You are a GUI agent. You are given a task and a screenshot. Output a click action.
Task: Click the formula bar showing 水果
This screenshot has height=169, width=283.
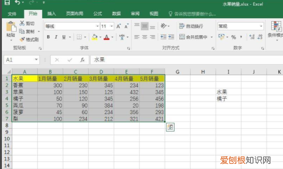pyautogui.click(x=187, y=60)
